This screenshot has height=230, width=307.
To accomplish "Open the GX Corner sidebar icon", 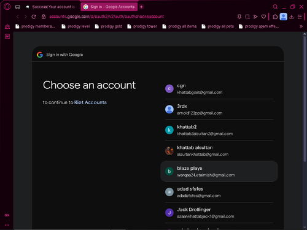I will (7, 26).
